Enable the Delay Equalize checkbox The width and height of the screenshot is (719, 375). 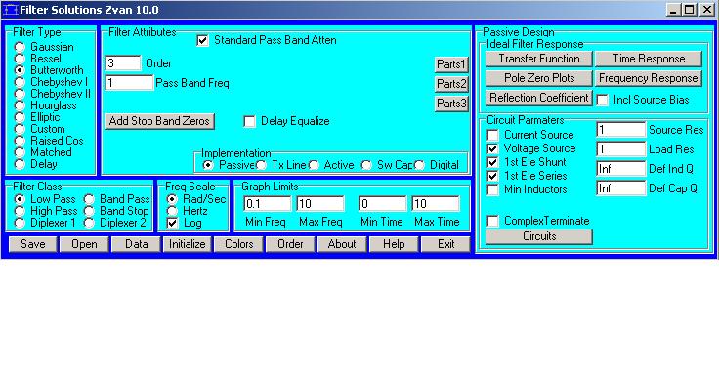click(x=249, y=121)
